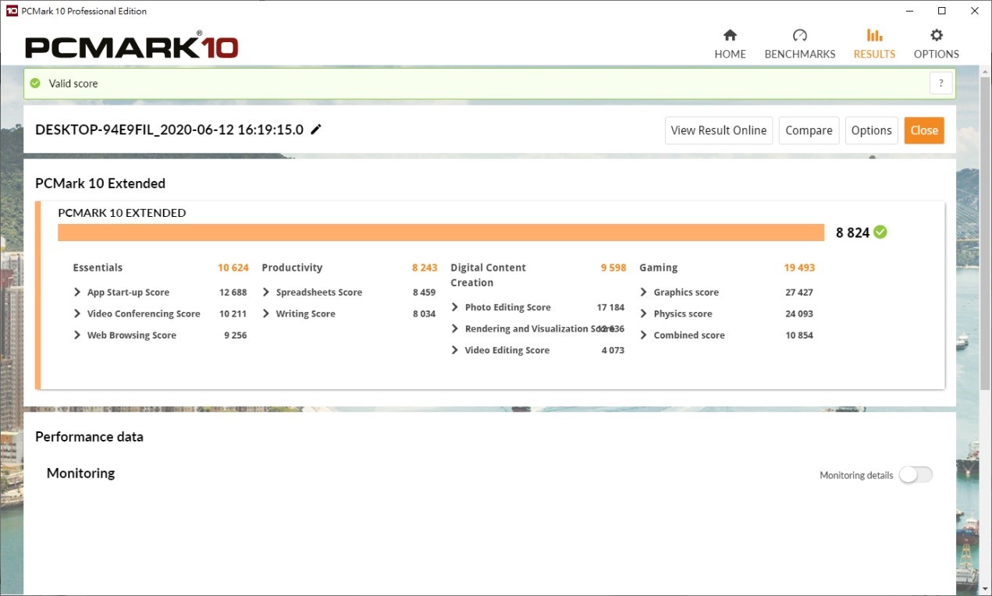Click the Photo Editing value 17 184
This screenshot has height=596, width=992.
click(x=610, y=307)
